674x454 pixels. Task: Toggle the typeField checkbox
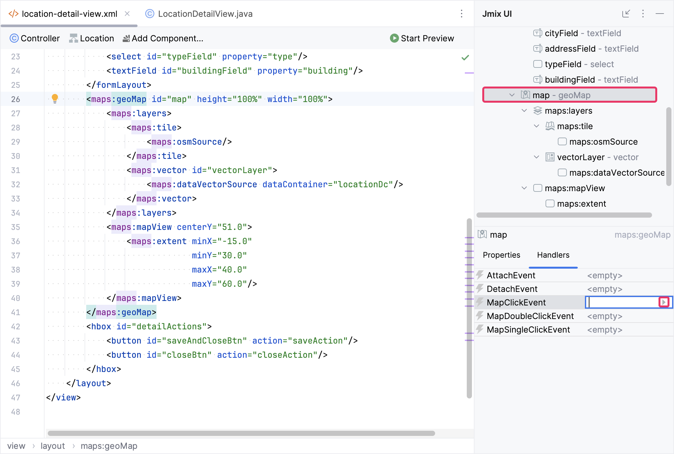coord(537,64)
